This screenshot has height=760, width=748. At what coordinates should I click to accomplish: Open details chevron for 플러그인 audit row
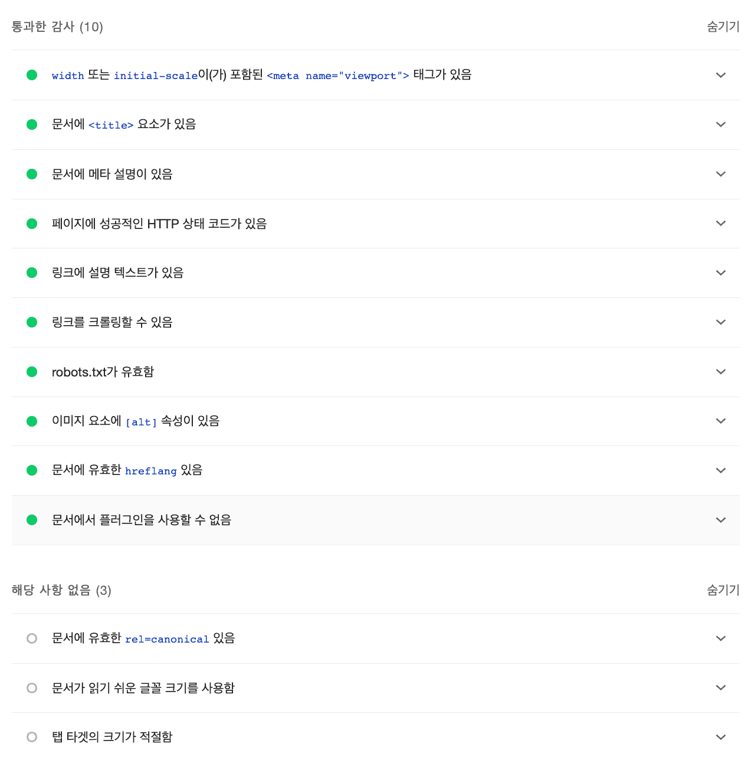click(x=720, y=520)
